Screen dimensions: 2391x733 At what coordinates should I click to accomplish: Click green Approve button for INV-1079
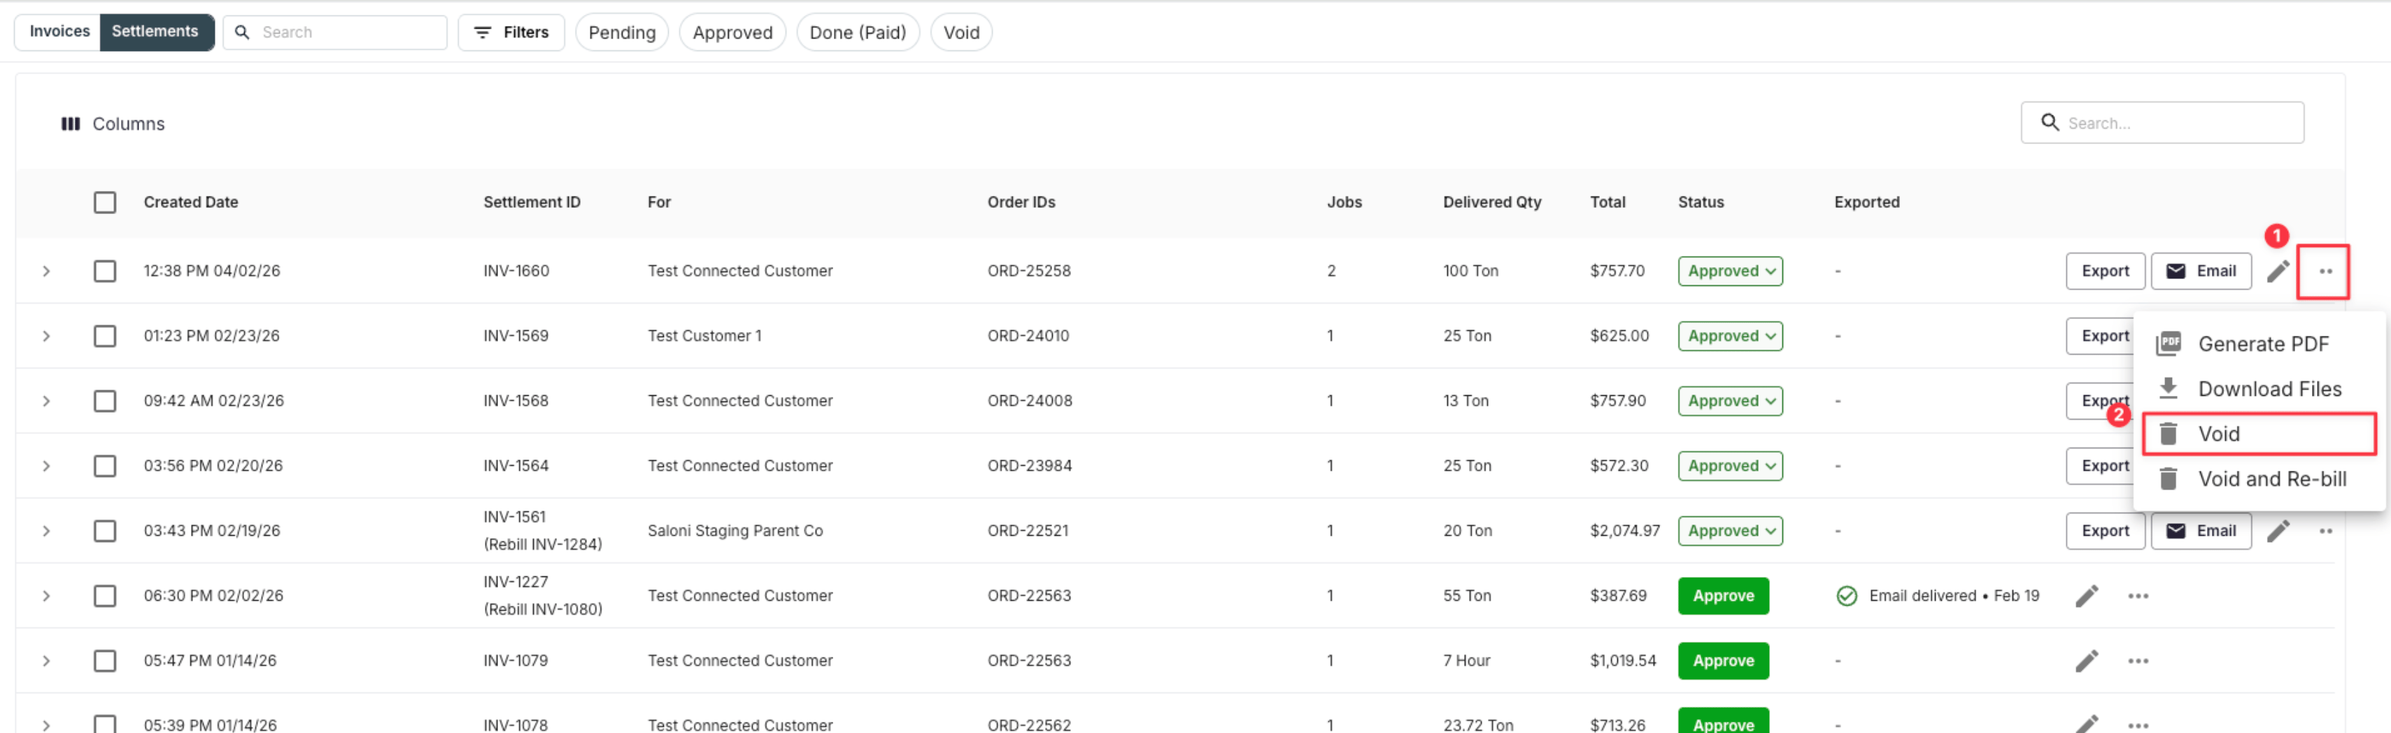click(x=1723, y=661)
